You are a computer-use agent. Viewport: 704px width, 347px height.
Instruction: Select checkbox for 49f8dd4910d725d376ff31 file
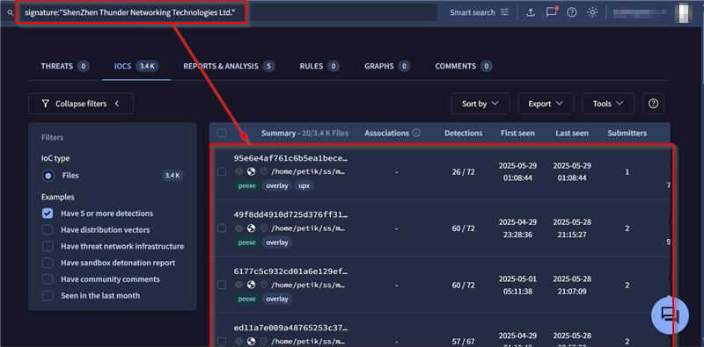tap(222, 228)
